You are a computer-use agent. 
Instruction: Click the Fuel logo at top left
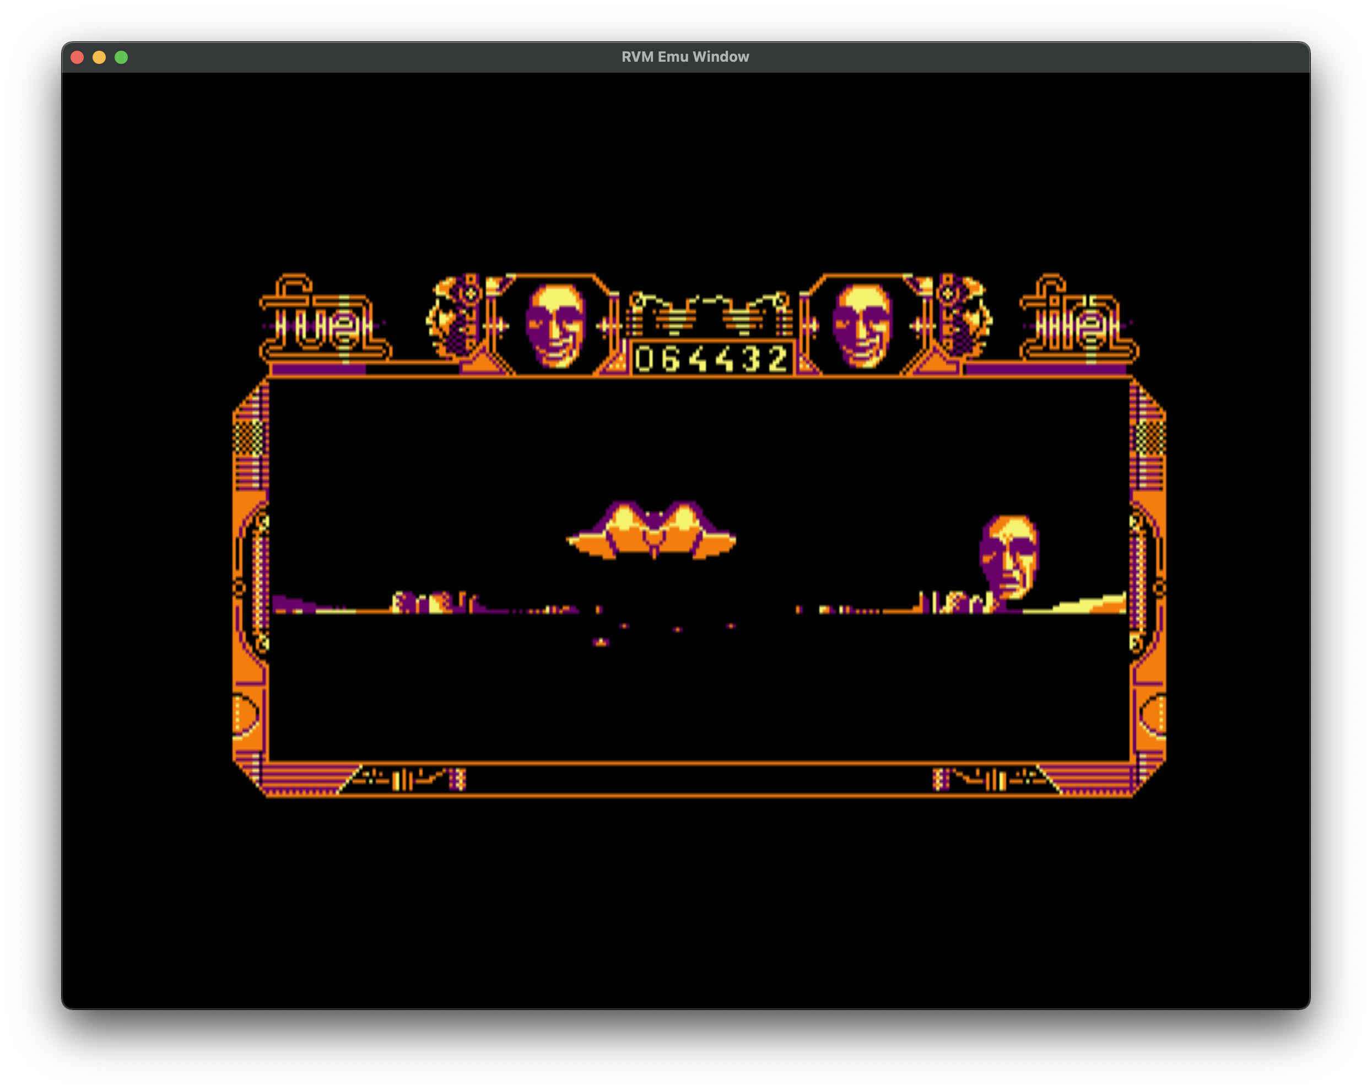[x=325, y=320]
